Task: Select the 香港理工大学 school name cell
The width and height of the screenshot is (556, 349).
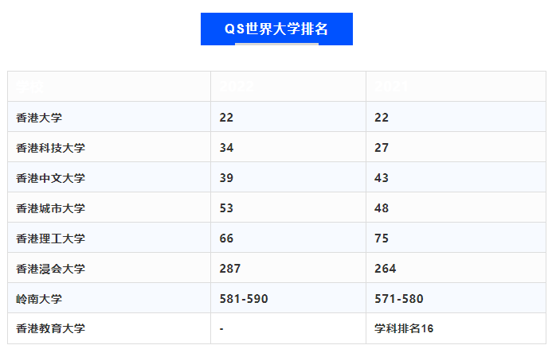Action: (x=109, y=238)
